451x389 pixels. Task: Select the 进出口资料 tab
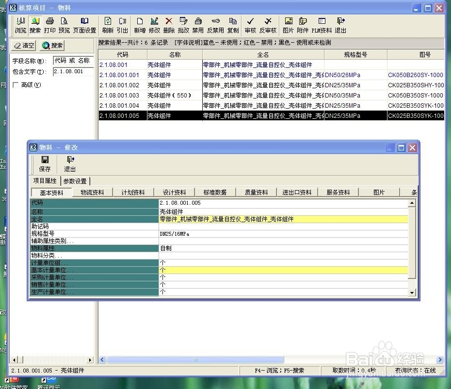[x=297, y=192]
